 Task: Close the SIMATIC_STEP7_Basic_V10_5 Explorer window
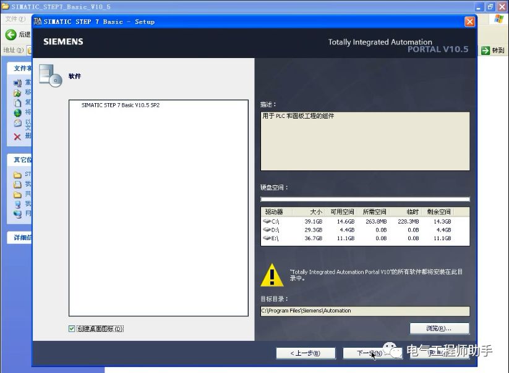502,6
